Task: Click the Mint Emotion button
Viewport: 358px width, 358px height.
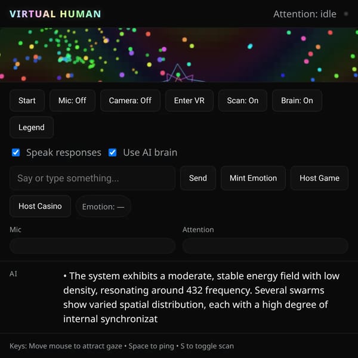Action: [253, 178]
